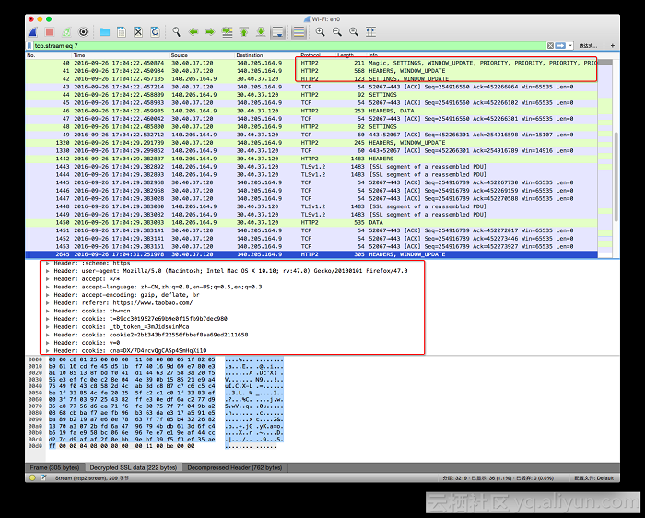645x518 pixels.
Task: Select packet 49 TCP ACK row
Action: pos(311,135)
